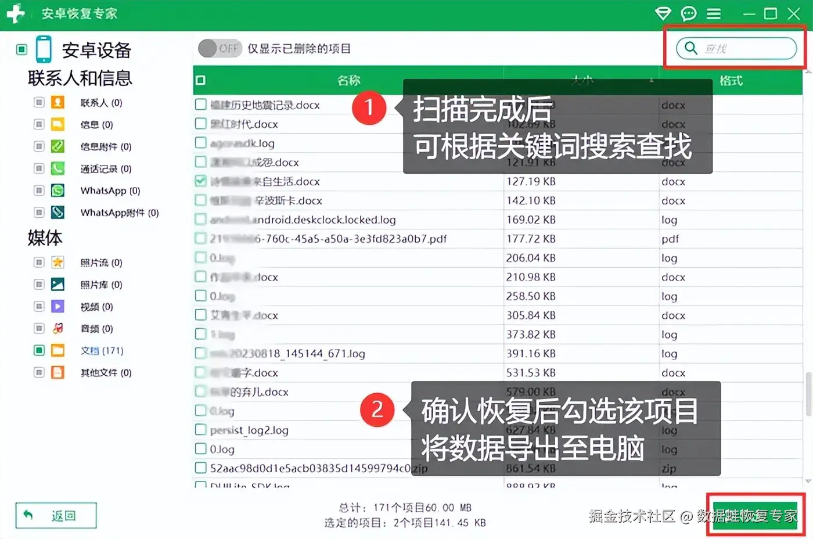Select the call log (通话记录) phone icon
Screen dimensions: 813x539
[57, 168]
